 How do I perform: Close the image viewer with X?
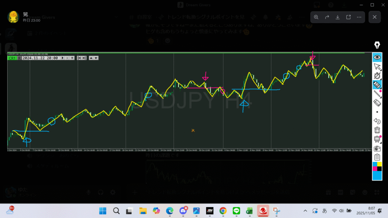click(374, 17)
